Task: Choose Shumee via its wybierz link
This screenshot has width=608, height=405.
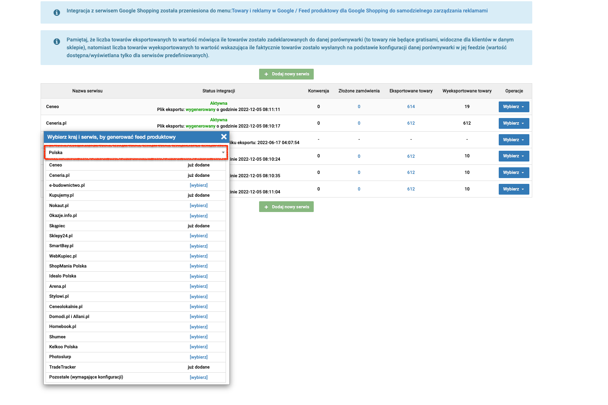Action: click(x=199, y=337)
